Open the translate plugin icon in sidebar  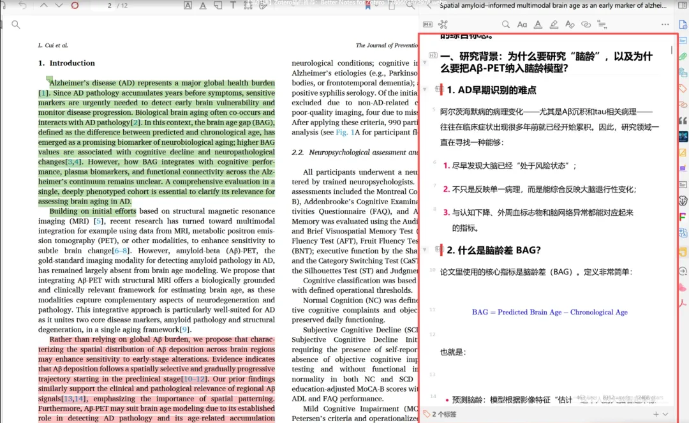tap(683, 234)
